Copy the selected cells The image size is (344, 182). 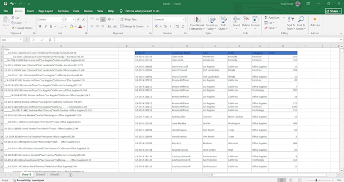click(17, 23)
